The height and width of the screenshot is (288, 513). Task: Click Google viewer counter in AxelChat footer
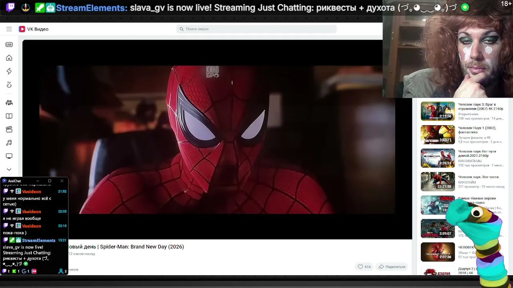[x=26, y=271]
